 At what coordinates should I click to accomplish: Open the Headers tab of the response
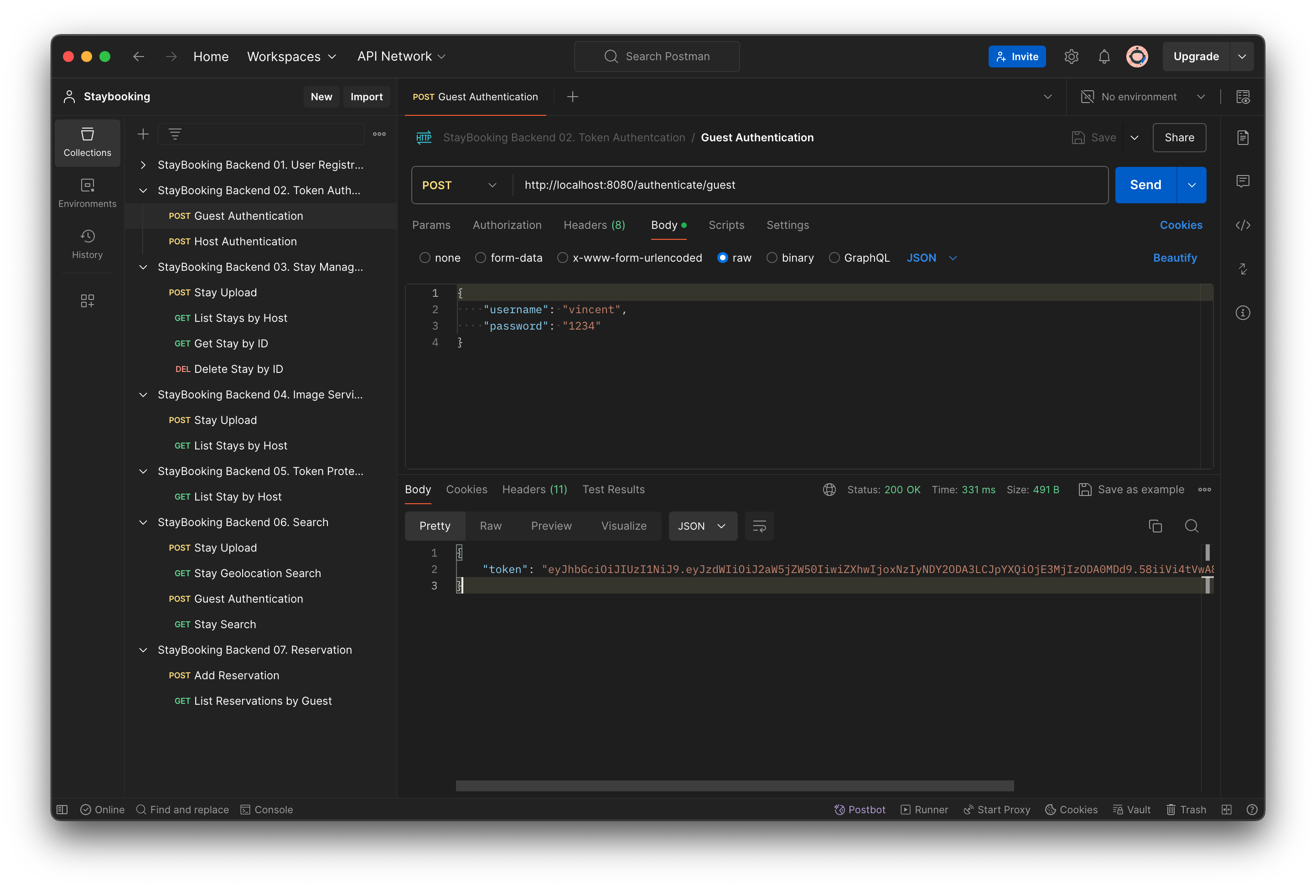point(534,489)
